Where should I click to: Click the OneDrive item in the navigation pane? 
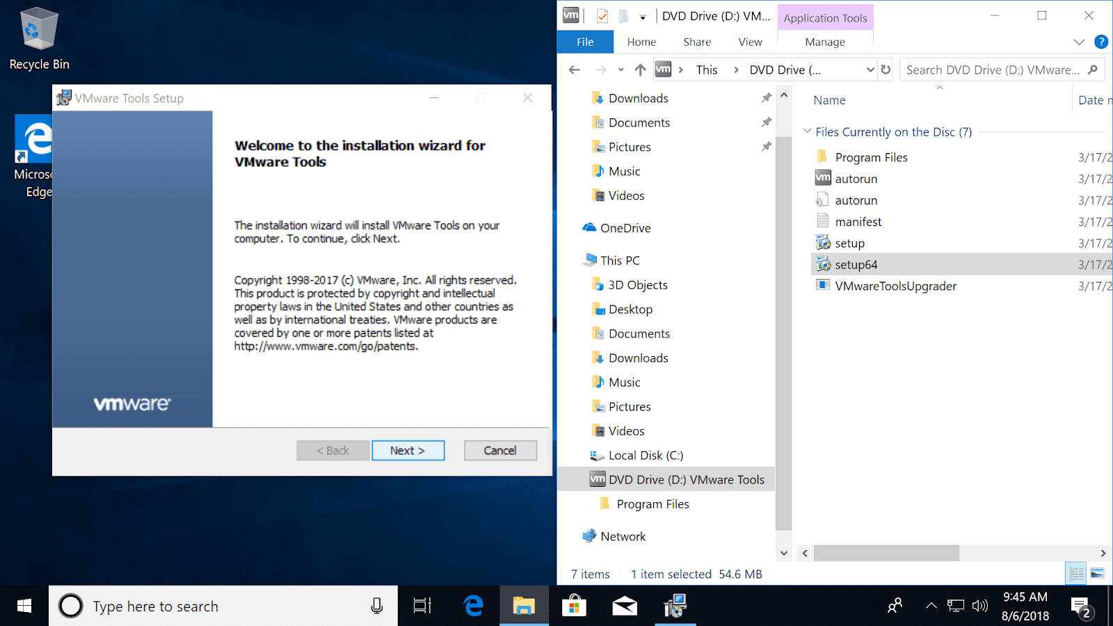[x=625, y=227]
